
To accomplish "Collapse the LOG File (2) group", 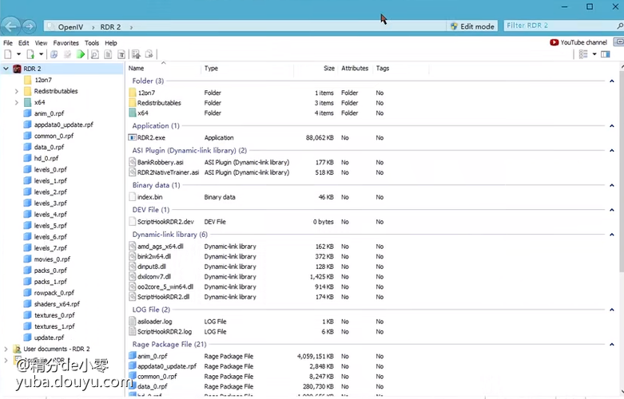I will click(x=612, y=310).
